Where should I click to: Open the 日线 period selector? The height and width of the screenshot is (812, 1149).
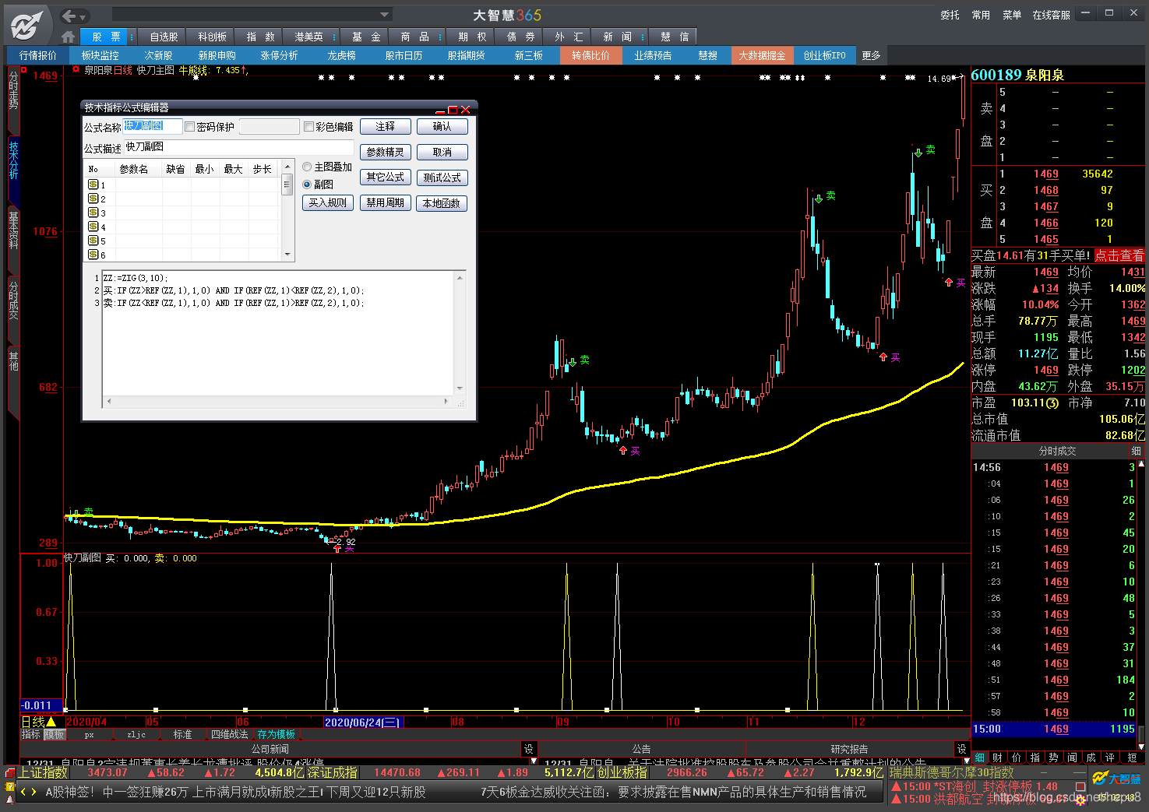pyautogui.click(x=38, y=722)
